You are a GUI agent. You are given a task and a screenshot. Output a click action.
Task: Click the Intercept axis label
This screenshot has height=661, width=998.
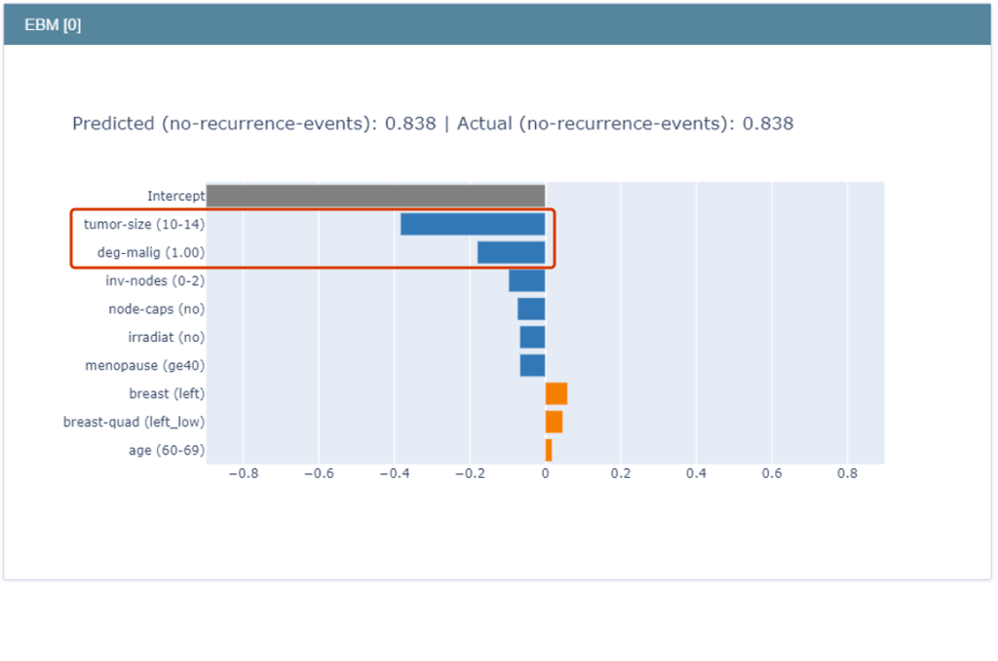(x=176, y=196)
